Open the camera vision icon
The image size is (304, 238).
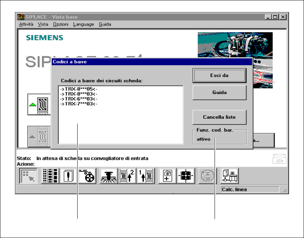click(x=167, y=176)
